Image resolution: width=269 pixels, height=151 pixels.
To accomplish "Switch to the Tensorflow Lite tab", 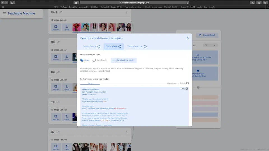I will tap(135, 46).
